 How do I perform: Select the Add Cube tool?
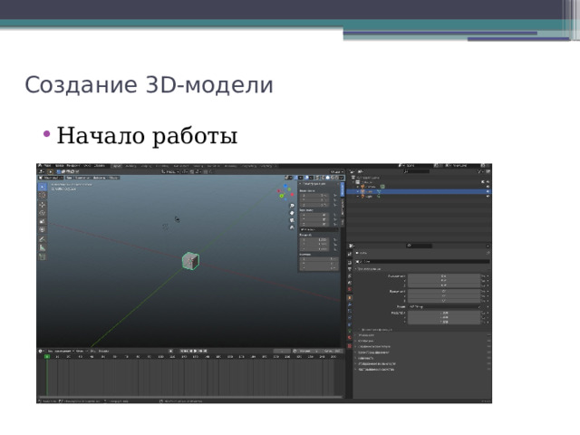[42, 256]
